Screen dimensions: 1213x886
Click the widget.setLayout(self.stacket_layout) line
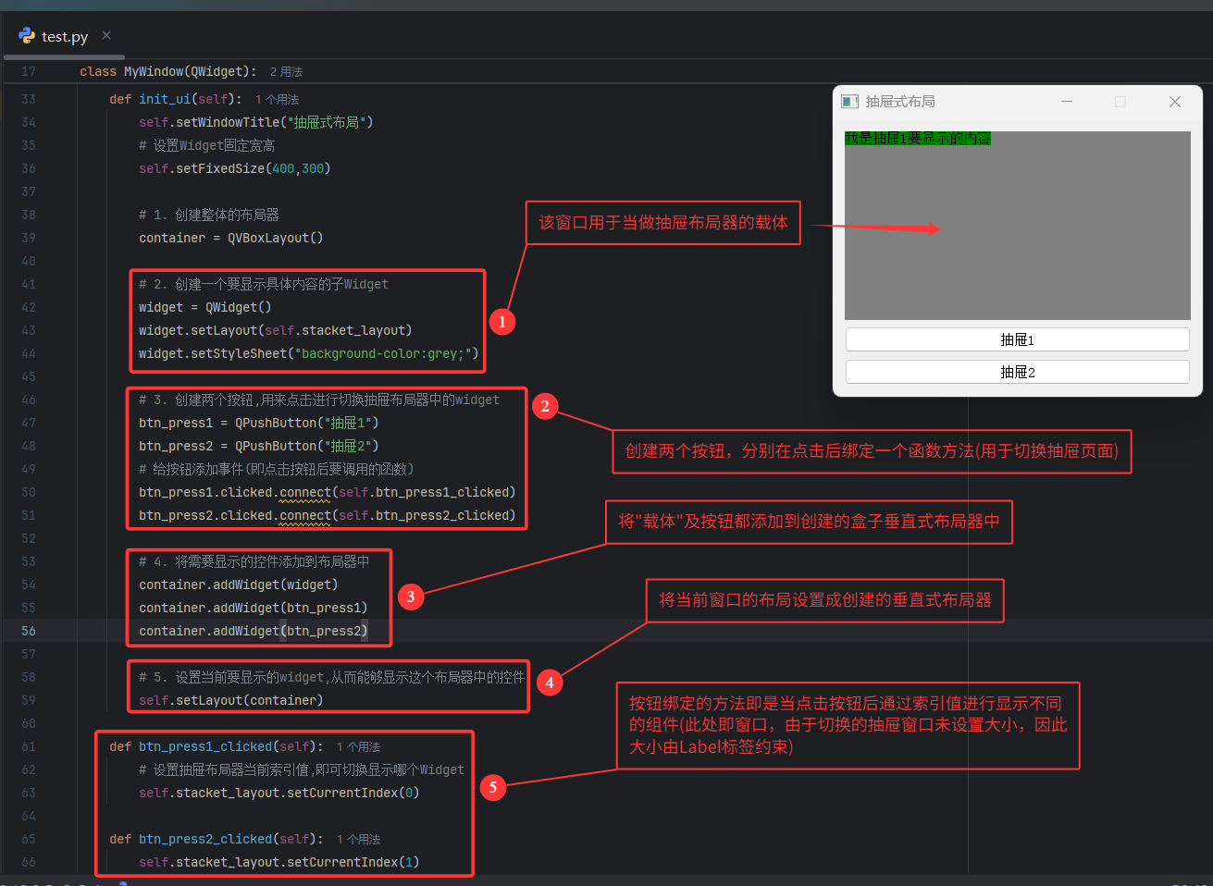[x=276, y=330]
